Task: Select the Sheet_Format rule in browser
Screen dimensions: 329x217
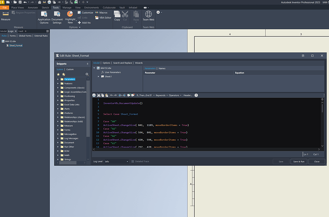Action: (15, 46)
